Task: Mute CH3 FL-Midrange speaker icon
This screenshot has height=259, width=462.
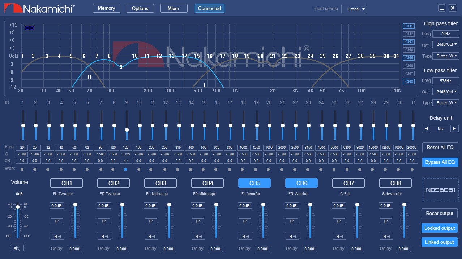Action: [151, 237]
